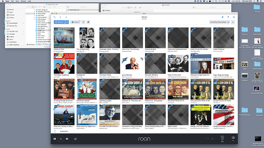Open the Christmas Special album cover
This screenshot has height=148, width=264.
point(87,89)
